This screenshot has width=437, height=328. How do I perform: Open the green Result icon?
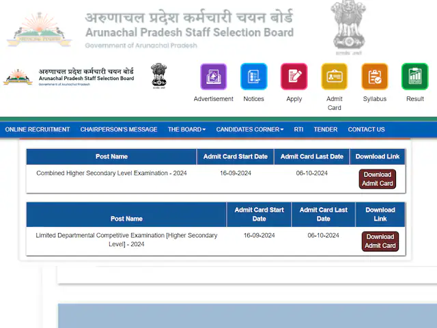click(x=414, y=77)
